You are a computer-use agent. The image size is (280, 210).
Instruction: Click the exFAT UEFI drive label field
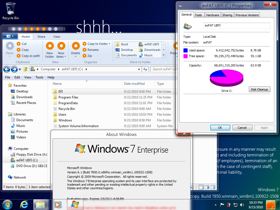[237, 26]
